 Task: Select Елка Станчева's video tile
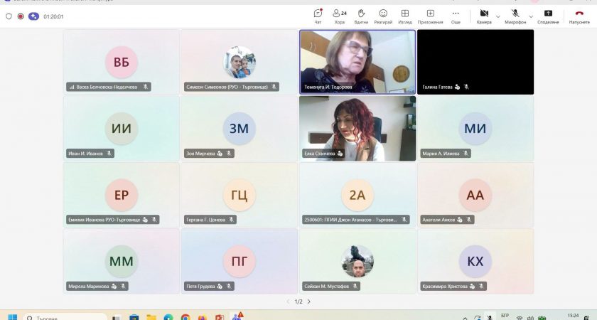click(357, 128)
